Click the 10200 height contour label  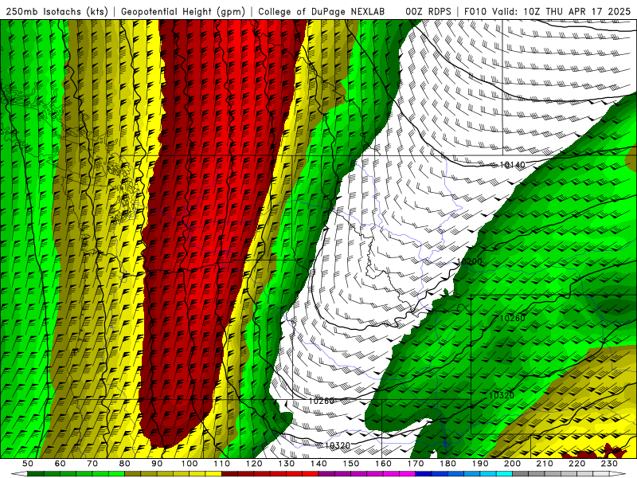(470, 262)
